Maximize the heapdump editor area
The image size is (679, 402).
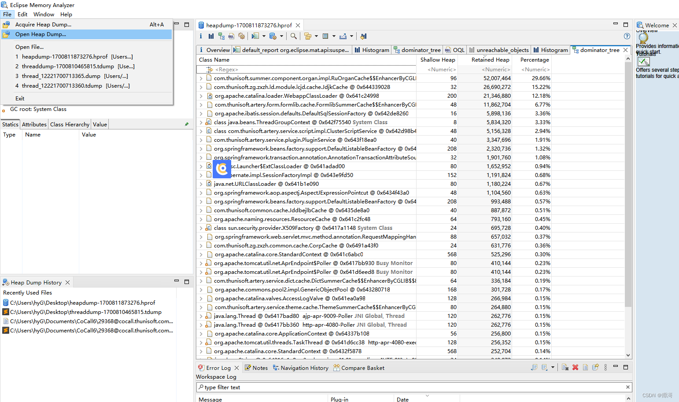point(626,24)
